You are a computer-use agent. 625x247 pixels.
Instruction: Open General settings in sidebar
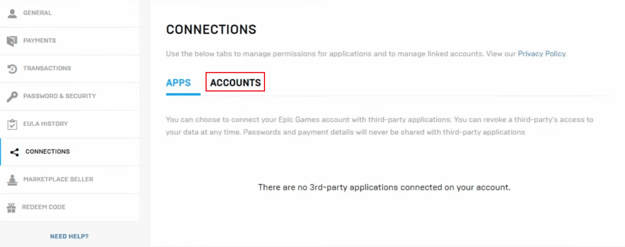tap(37, 13)
